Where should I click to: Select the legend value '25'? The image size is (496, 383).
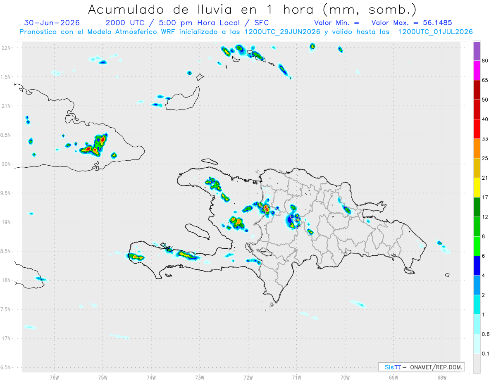485,158
